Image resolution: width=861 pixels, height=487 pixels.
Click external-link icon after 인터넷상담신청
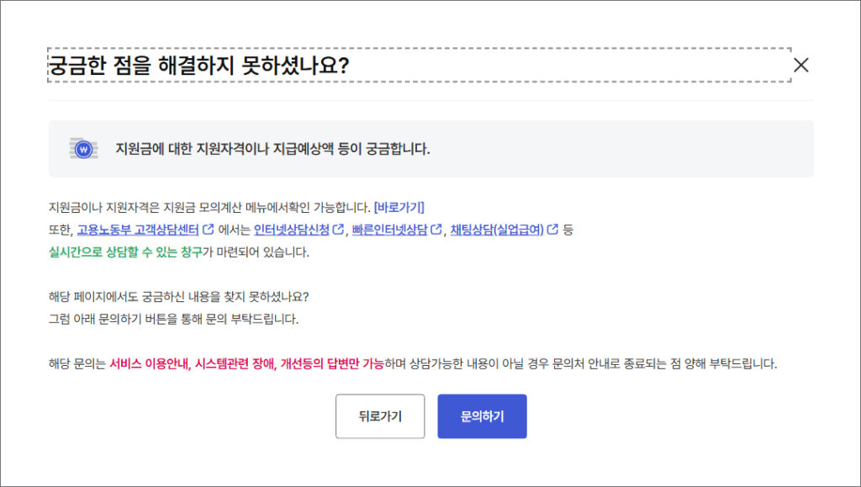pos(338,229)
